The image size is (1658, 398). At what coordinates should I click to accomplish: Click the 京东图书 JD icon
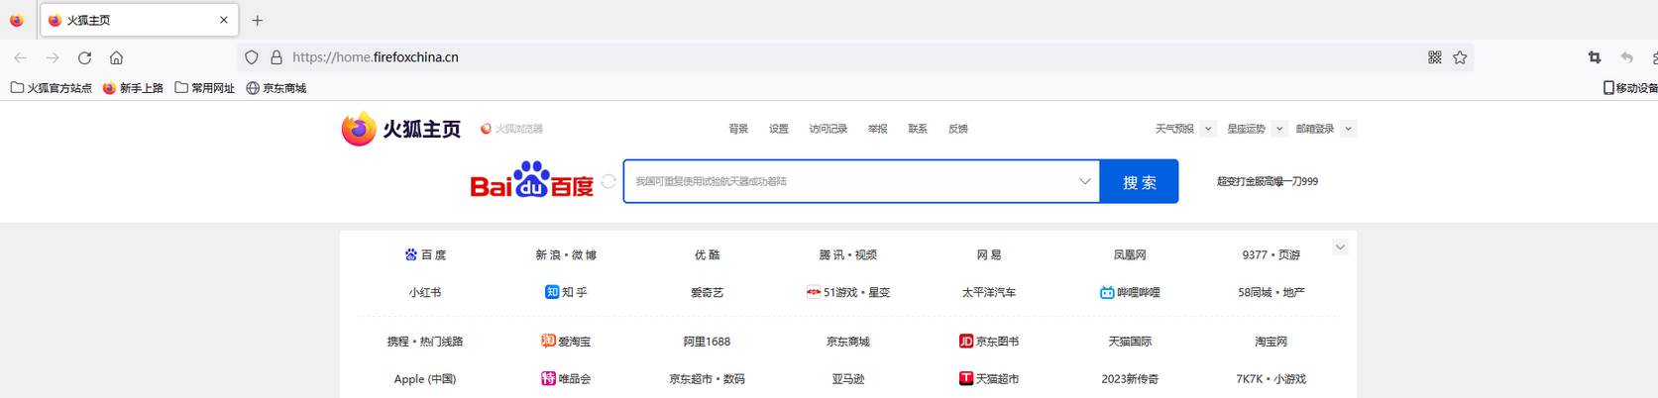coord(966,341)
